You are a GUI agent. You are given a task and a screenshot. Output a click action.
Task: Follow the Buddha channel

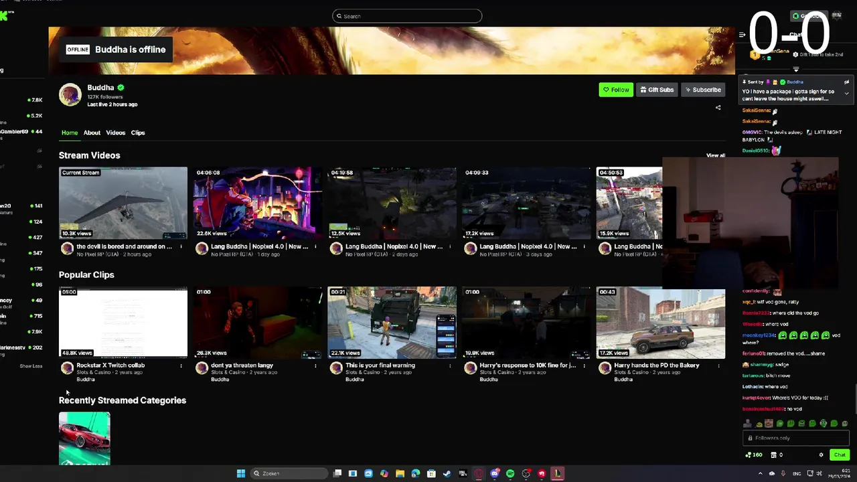pos(616,90)
